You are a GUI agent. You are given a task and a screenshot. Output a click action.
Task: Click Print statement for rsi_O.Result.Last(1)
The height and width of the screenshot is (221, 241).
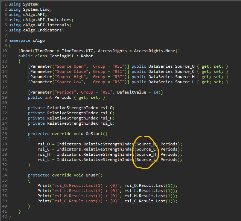coord(107,185)
